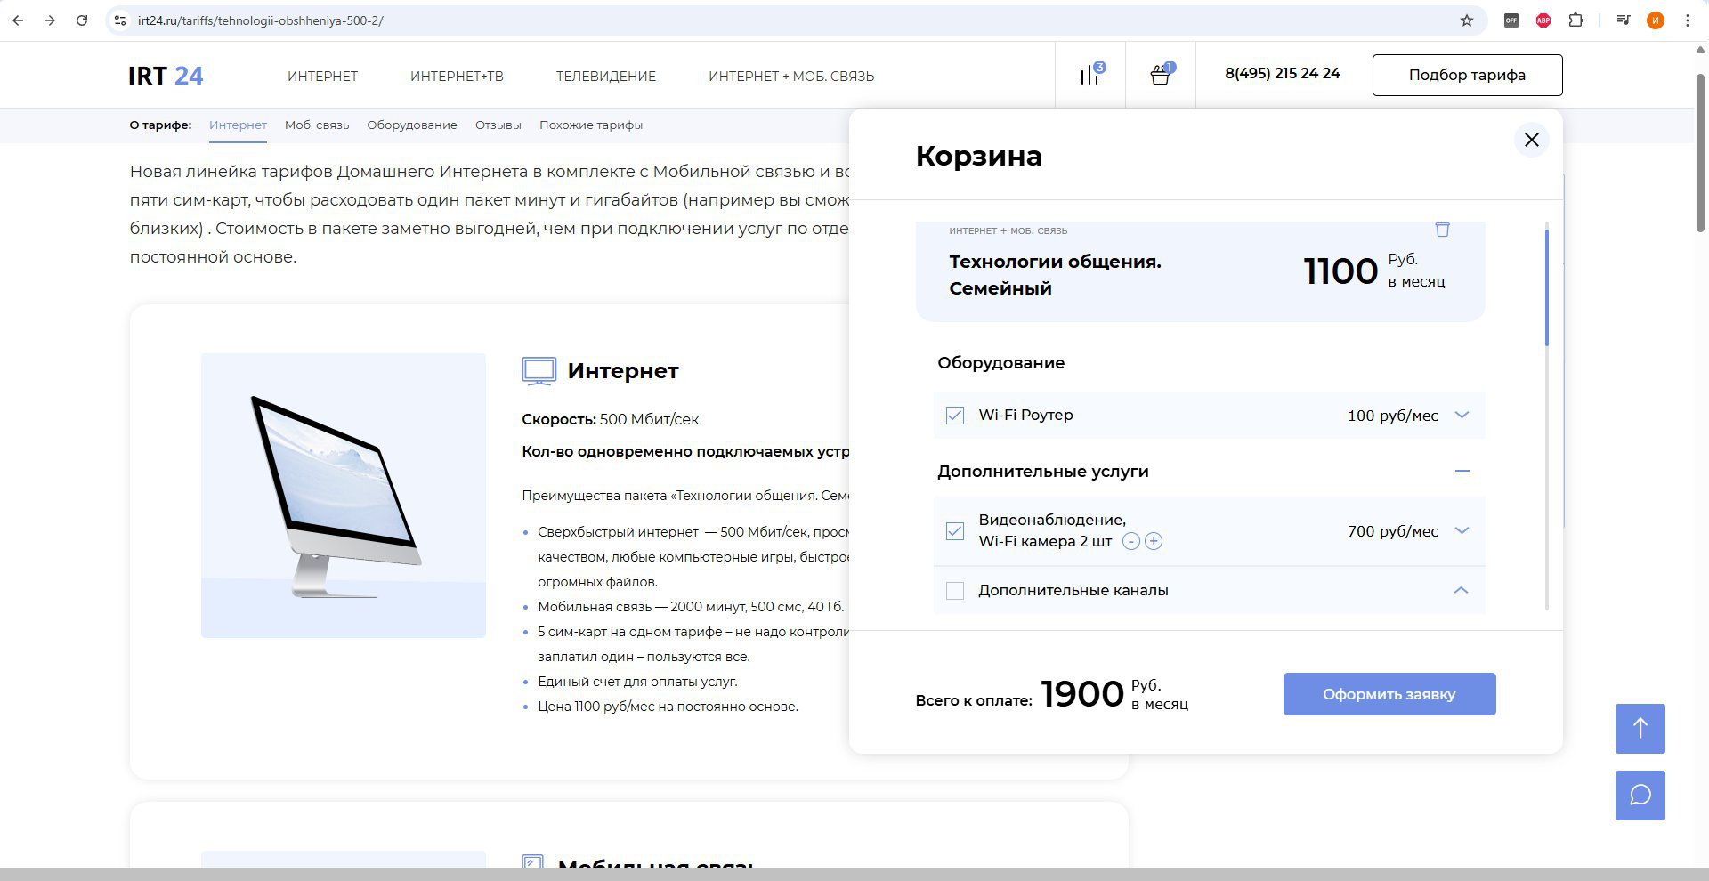
Task: Click the monitor icon beside the Интернет heading
Action: (539, 371)
